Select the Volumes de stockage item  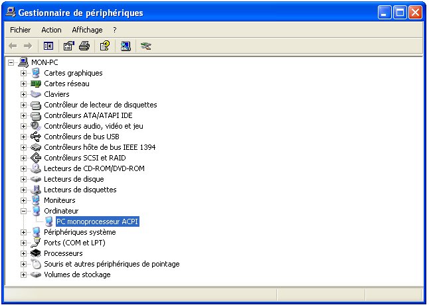77,274
